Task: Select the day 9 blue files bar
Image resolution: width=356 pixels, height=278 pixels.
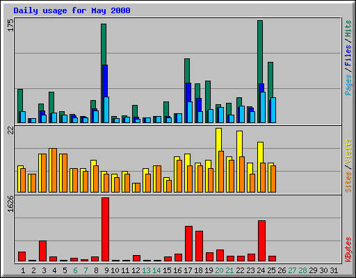Action: click(105, 81)
